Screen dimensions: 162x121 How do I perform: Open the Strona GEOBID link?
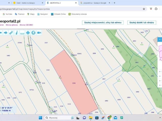point(26,25)
